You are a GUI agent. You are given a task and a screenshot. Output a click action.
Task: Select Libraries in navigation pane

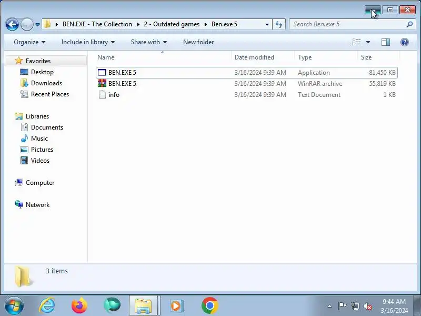(x=37, y=116)
